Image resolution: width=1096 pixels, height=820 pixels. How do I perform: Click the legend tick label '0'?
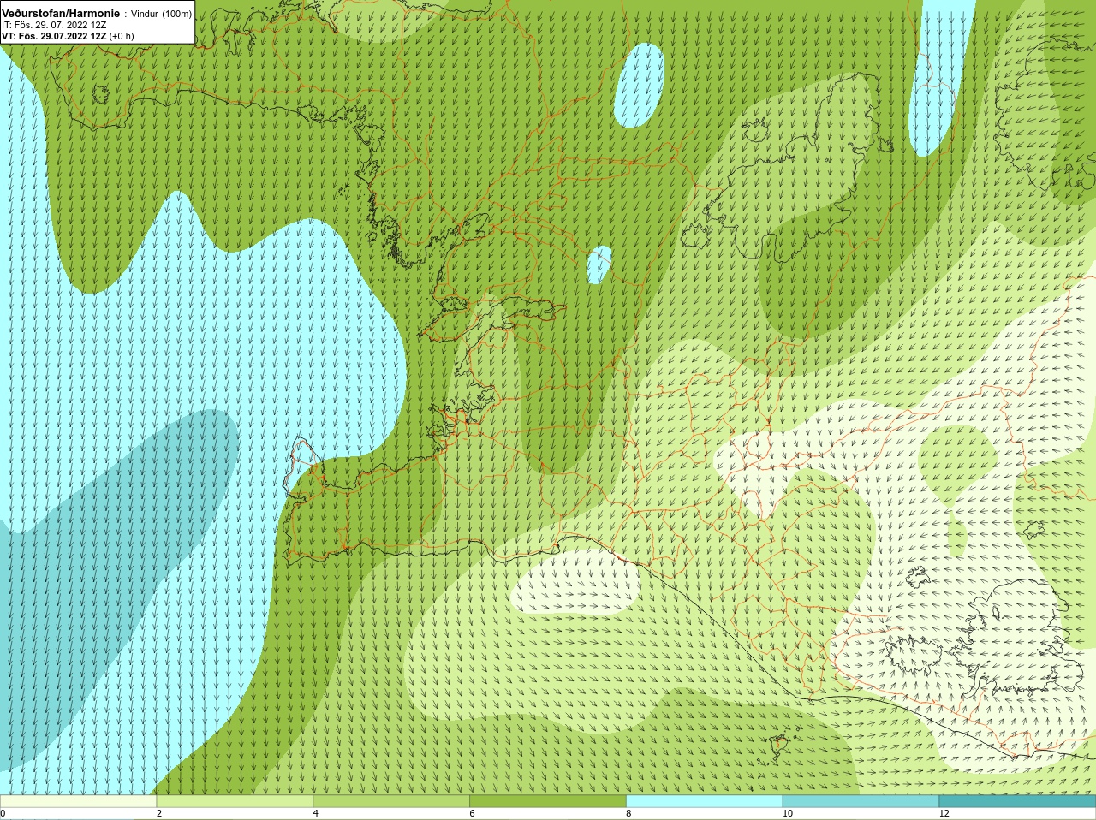[x=3, y=813]
